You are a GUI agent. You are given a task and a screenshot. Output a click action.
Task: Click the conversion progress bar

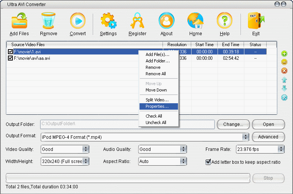127,178
